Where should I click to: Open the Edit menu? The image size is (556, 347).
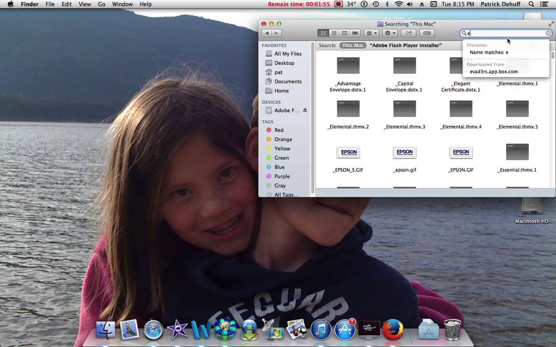tap(67, 4)
